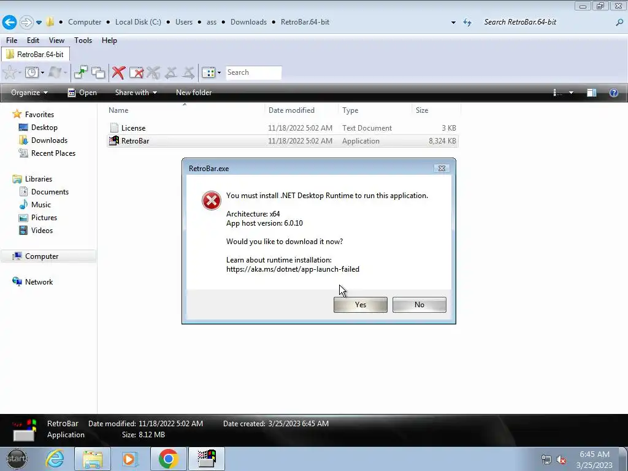This screenshot has width=628, height=471.
Task: Open Internet Explorer from the taskbar
Action: (55, 459)
